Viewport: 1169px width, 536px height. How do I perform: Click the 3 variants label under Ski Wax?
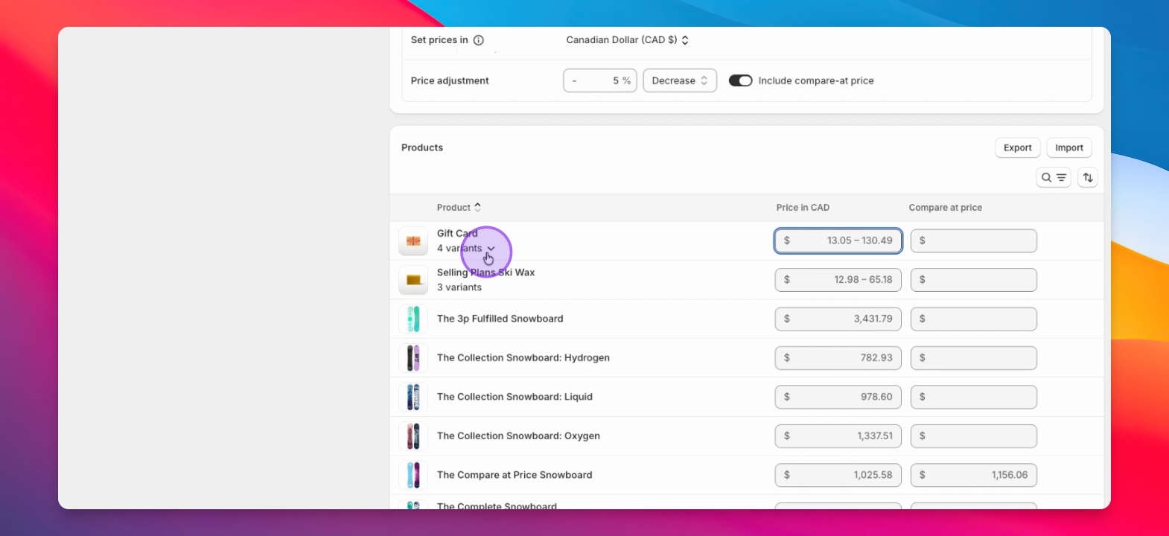click(x=459, y=287)
